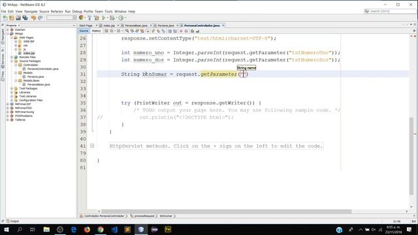Viewport: 418px width, 235px height.
Task: Click the Clean and Build Project icon
Action: pyautogui.click(x=97, y=18)
